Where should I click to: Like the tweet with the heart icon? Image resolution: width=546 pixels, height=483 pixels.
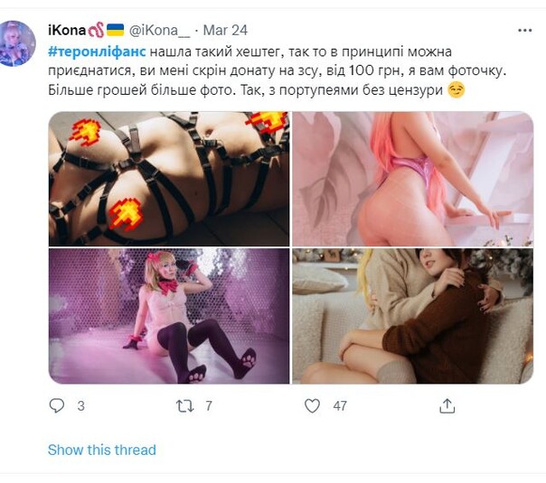coord(313,405)
